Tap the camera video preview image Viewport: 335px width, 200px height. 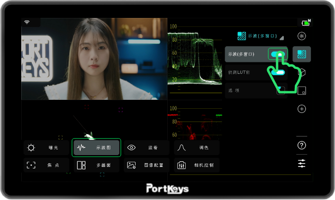coord(94,59)
